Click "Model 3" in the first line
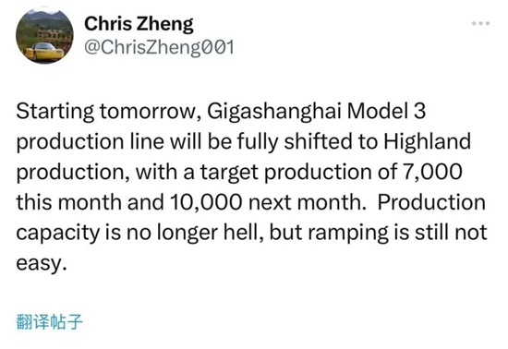 tap(386, 111)
